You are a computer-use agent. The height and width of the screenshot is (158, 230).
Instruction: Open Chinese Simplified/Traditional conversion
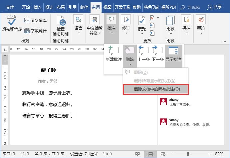click(95, 20)
